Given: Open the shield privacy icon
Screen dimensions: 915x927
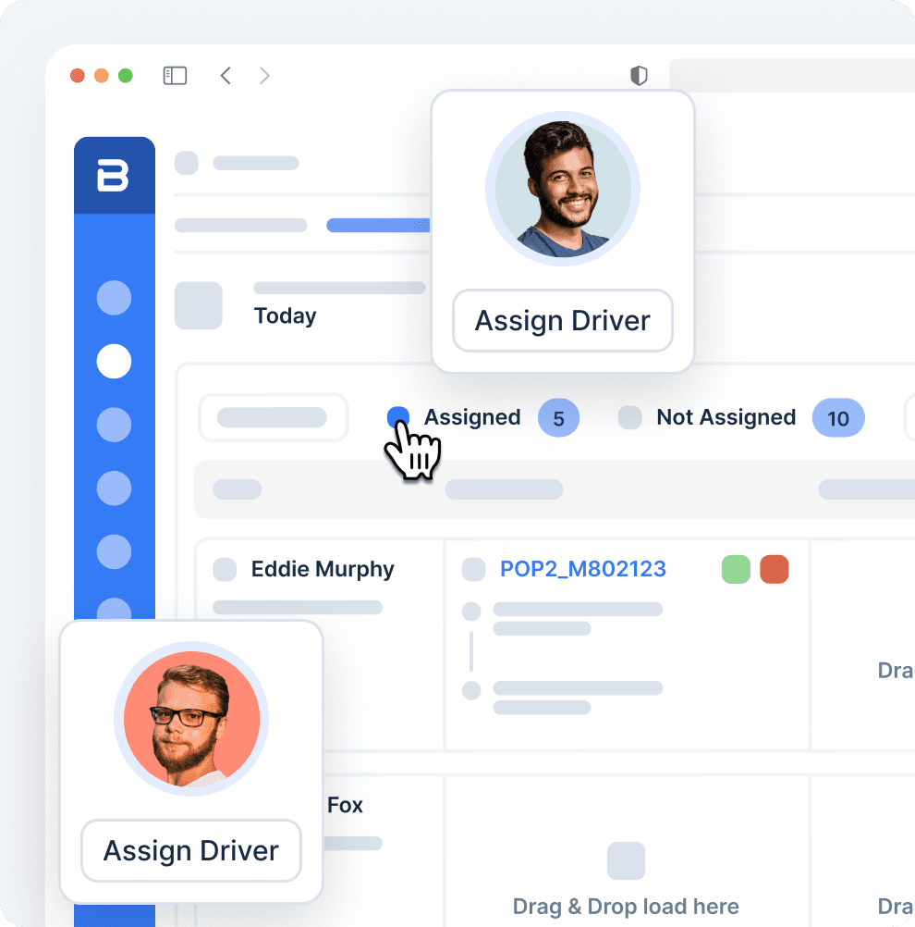Looking at the screenshot, I should click(x=639, y=76).
